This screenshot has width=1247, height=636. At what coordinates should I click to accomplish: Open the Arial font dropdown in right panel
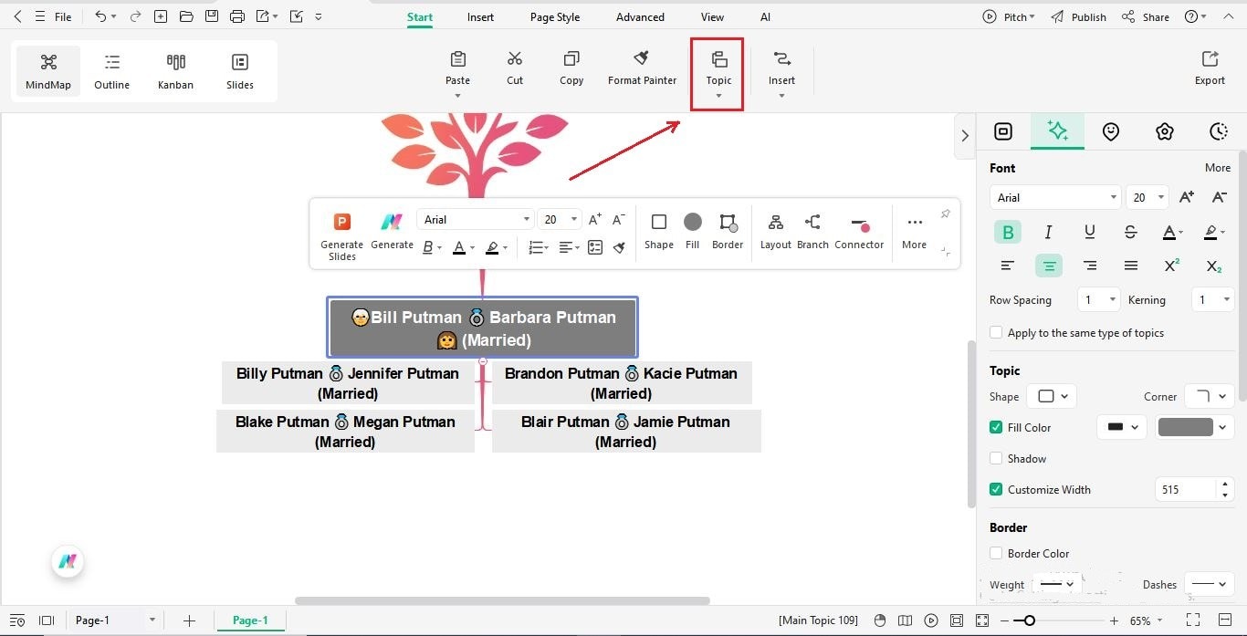(1054, 197)
